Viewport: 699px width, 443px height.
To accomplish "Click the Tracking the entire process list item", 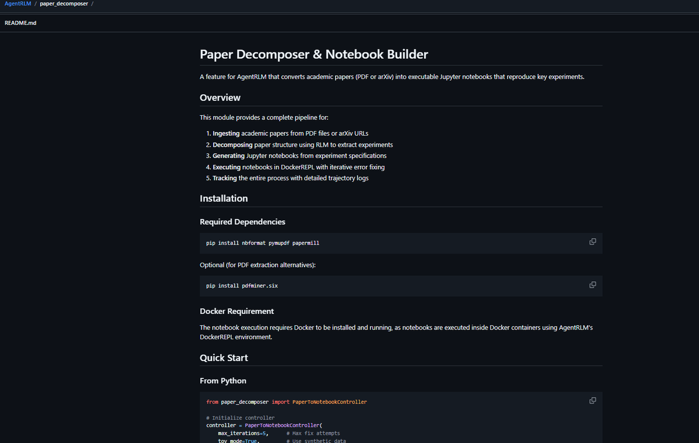I will click(x=291, y=178).
